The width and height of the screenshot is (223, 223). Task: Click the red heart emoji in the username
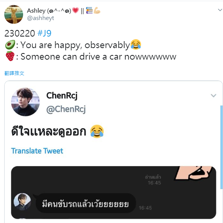pos(75,10)
